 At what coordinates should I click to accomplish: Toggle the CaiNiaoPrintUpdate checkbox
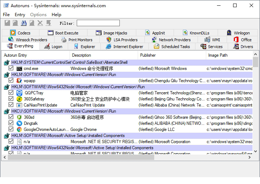click(x=11, y=105)
